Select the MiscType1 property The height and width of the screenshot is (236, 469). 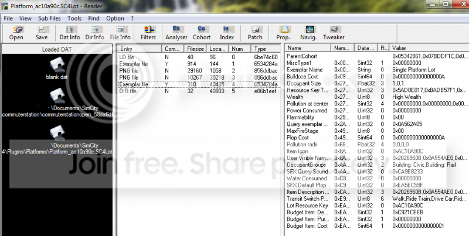(x=377, y=63)
